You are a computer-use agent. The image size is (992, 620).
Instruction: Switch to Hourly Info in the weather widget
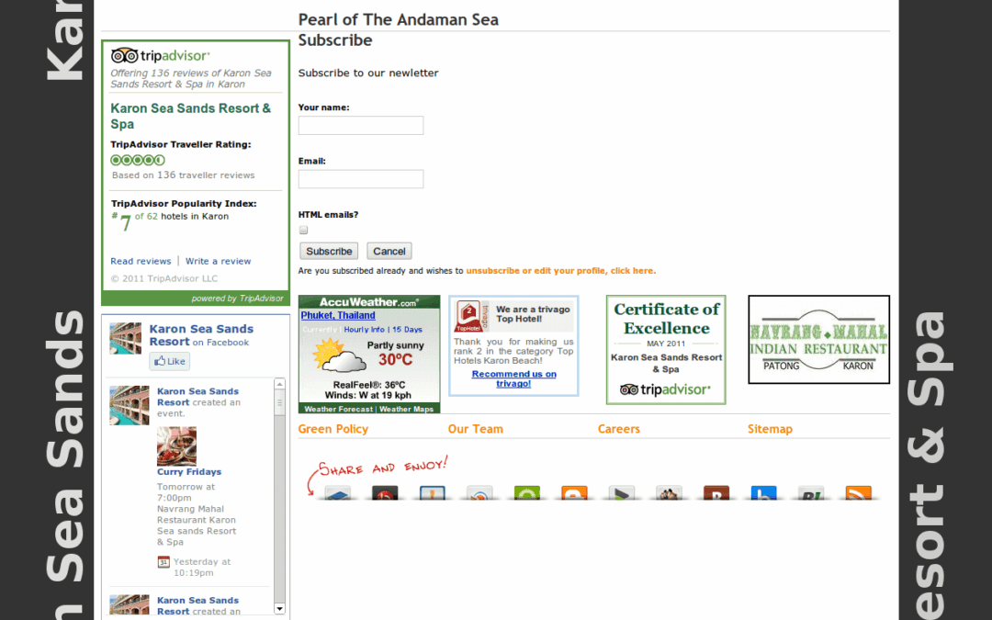[365, 330]
